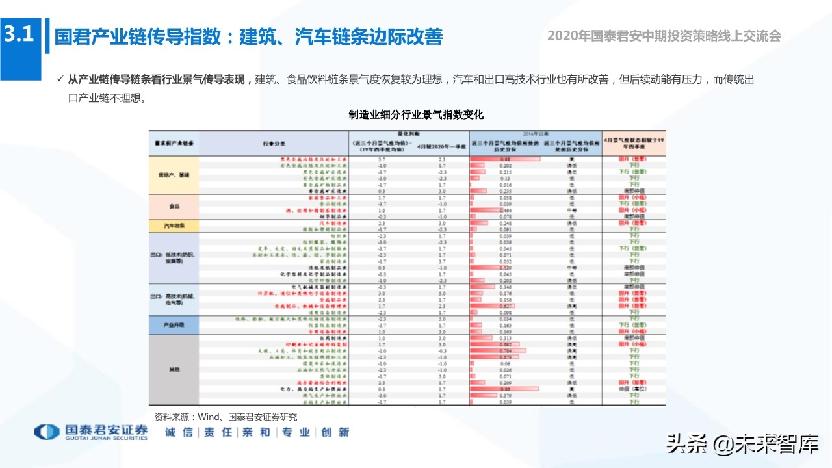
Task: Click the 0.346 percentile value
Action: (506, 287)
